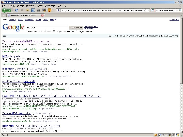Click the gray snowflake status bar icon
This screenshot has height=137, width=183.
163,135
